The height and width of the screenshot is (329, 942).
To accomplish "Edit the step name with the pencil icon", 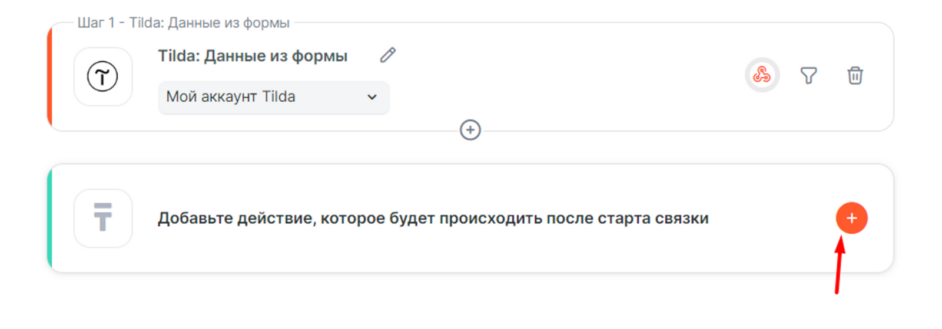I will tap(387, 55).
